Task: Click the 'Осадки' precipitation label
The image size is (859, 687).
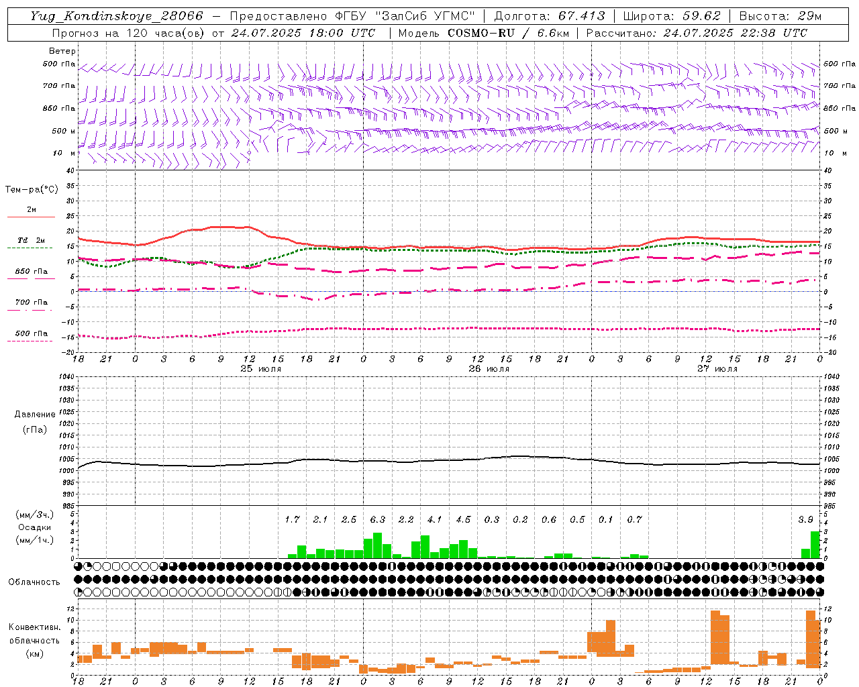Action: point(35,527)
